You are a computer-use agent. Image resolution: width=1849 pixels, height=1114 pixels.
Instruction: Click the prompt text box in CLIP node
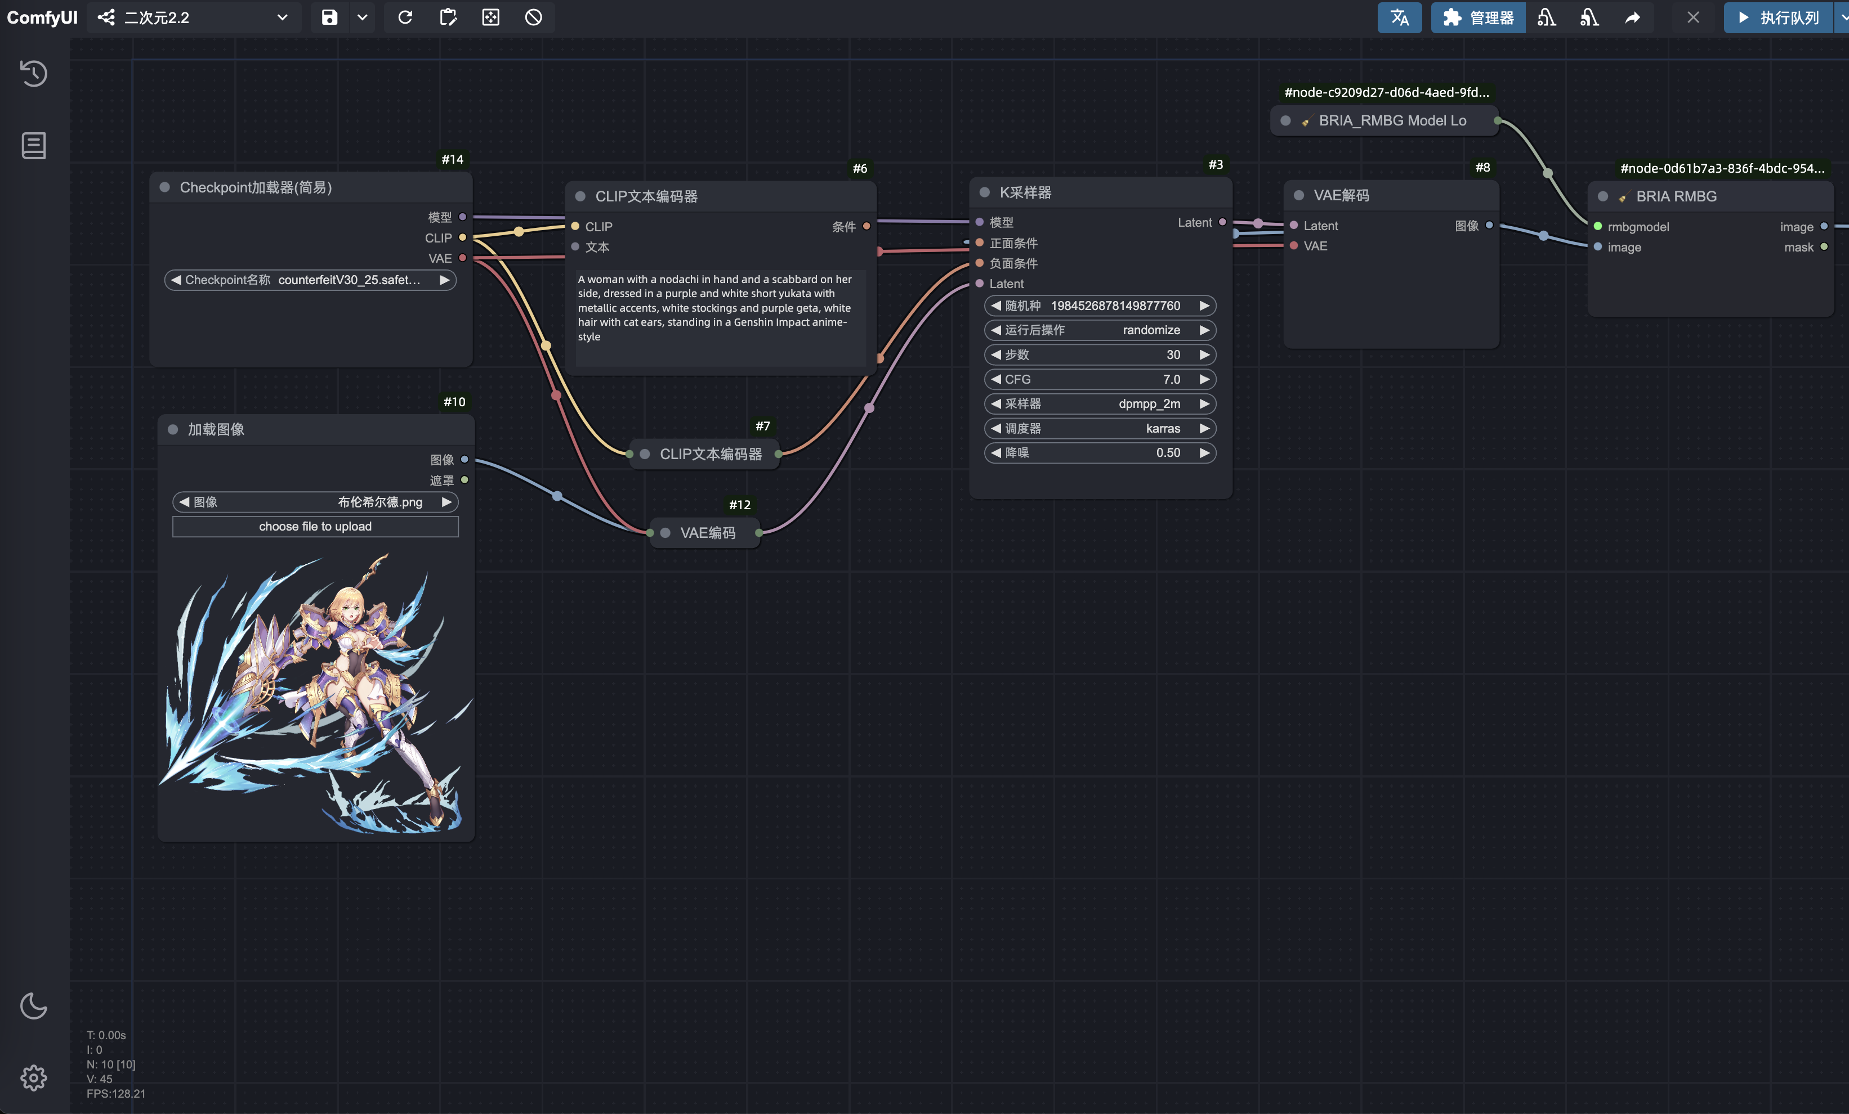(720, 318)
